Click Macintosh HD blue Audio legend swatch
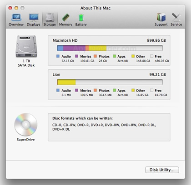The image size is (191, 185). click(58, 56)
